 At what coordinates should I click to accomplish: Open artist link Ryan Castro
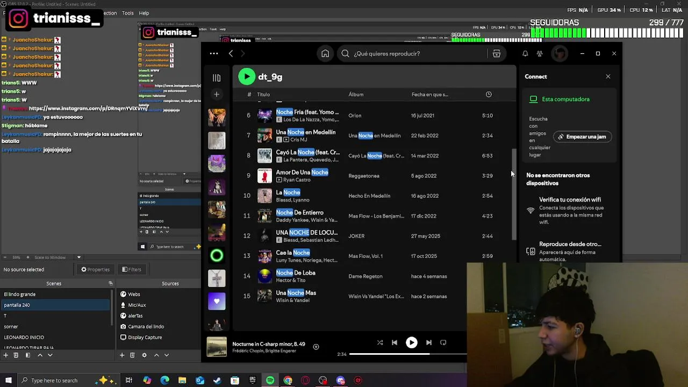click(x=297, y=180)
